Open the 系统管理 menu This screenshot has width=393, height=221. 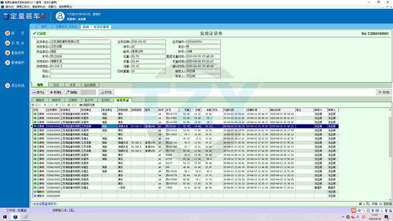pyautogui.click(x=65, y=7)
